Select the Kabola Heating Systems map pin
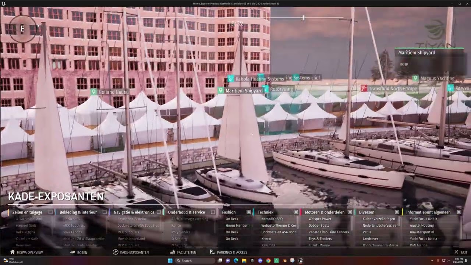471x265 pixels. coord(231,79)
